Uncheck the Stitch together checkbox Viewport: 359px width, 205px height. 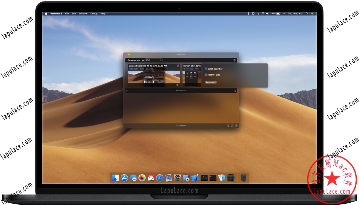pos(206,69)
